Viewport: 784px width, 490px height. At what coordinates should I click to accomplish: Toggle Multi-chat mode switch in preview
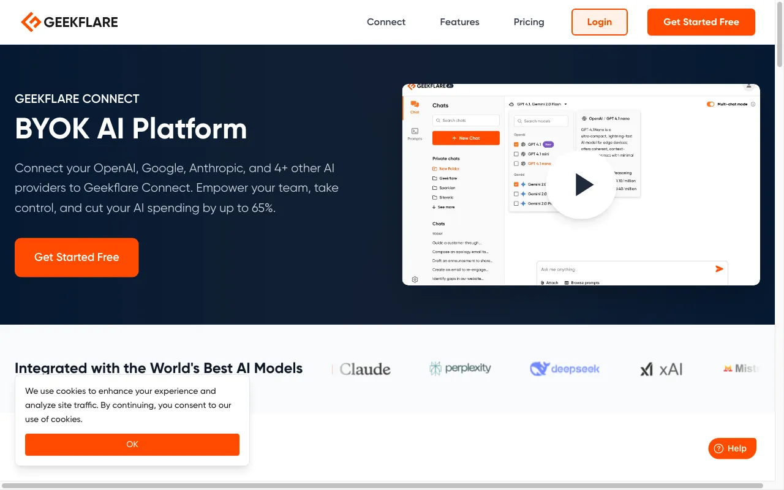coord(710,104)
